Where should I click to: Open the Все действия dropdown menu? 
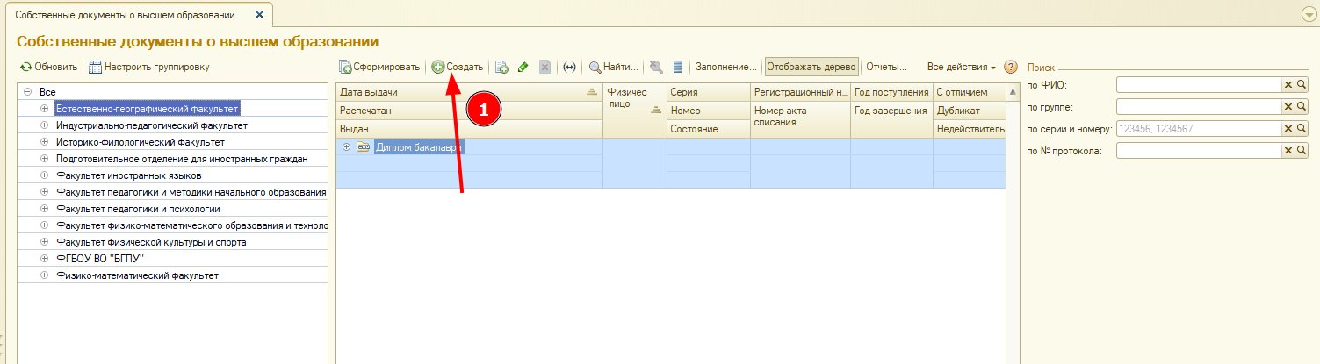(x=961, y=67)
